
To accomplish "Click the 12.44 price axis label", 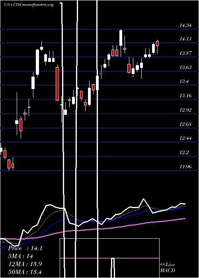I will (185, 138).
